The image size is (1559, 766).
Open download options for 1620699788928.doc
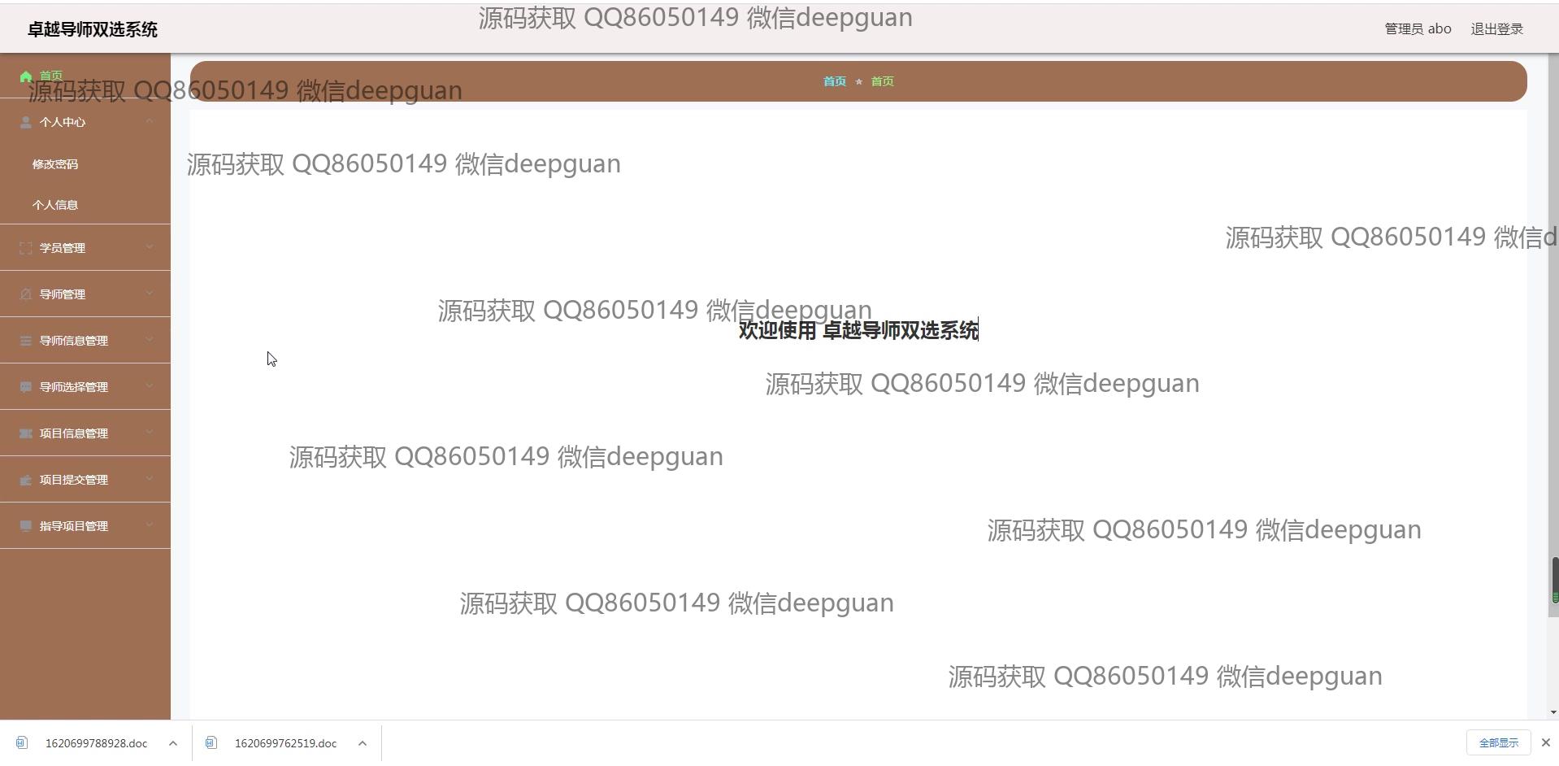click(173, 743)
